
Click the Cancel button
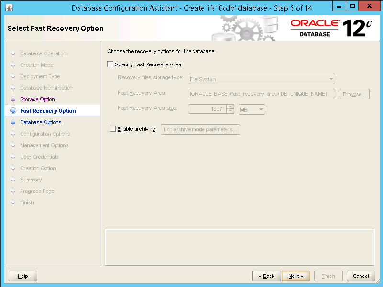361,276
